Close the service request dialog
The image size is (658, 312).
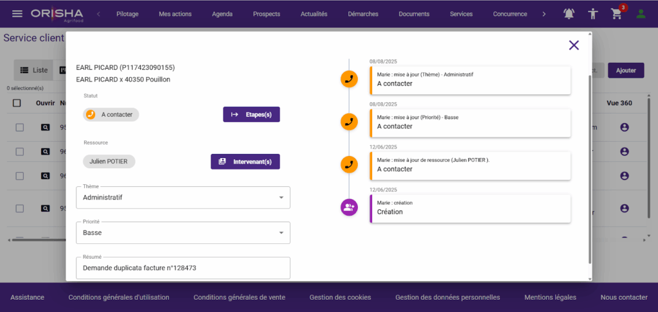point(574,45)
